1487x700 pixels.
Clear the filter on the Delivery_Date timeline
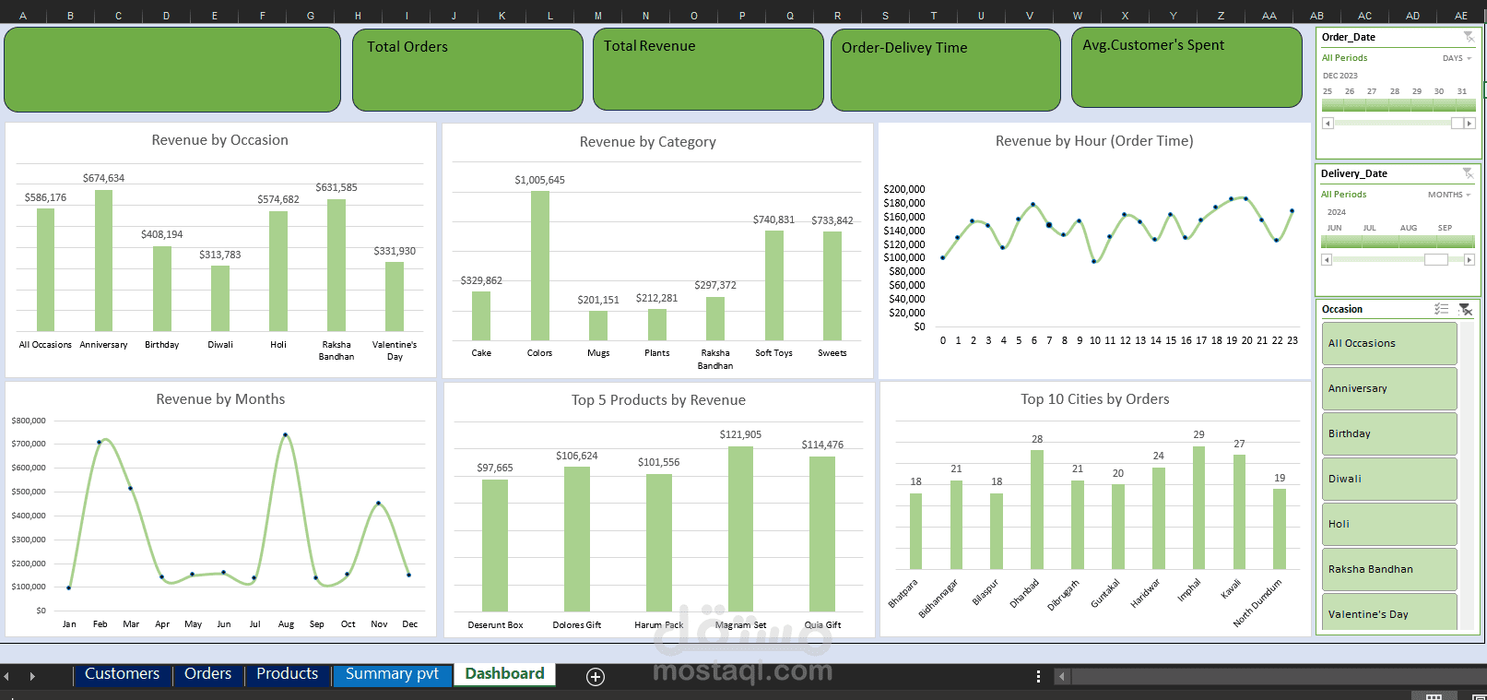[1468, 173]
